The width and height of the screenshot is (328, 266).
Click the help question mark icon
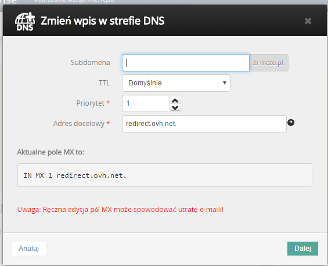click(291, 123)
